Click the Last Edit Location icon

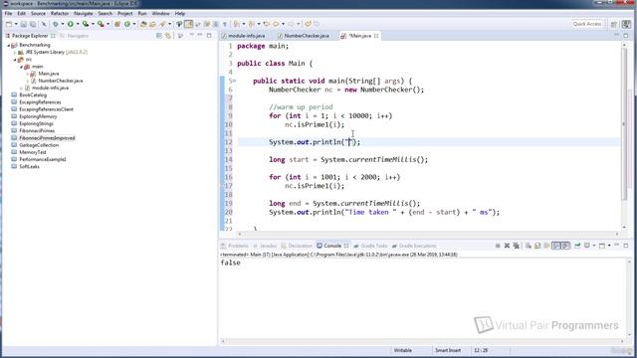tap(267, 24)
